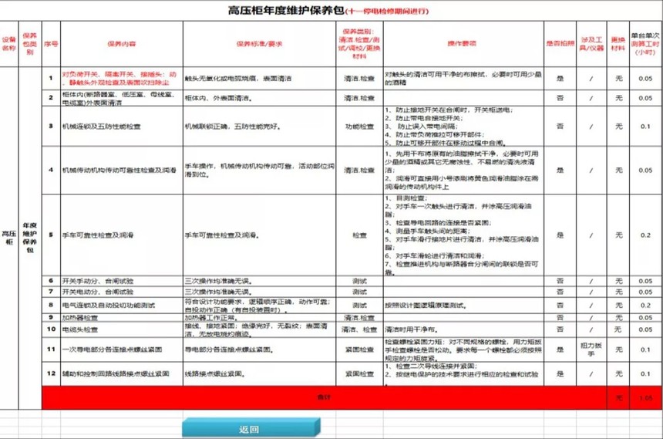Click the cell 加热器工作正常。
The width and height of the screenshot is (663, 439).
tap(259, 318)
